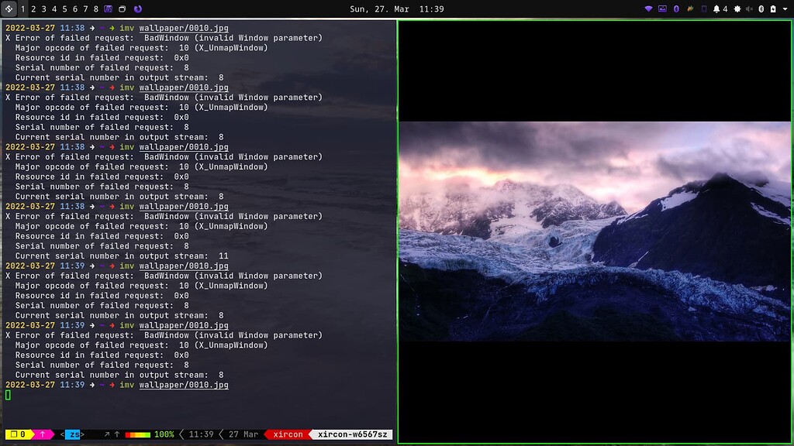794x446 pixels.
Task: Click the zsh indicator in the status bar
Action: pos(74,434)
